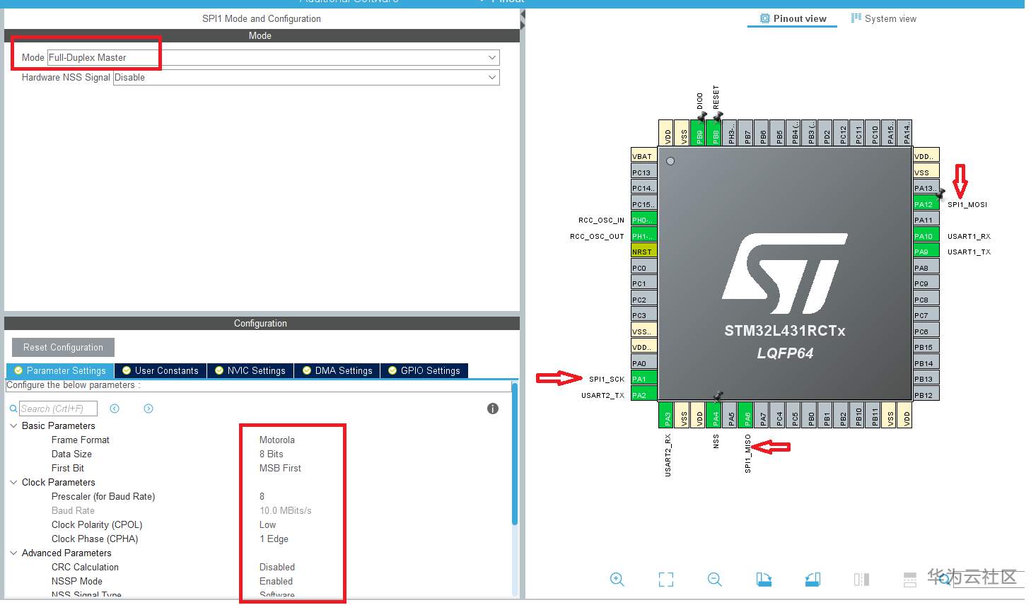The width and height of the screenshot is (1031, 605).
Task: Click pin PA2 assigned to USART2_TX
Action: pyautogui.click(x=644, y=395)
